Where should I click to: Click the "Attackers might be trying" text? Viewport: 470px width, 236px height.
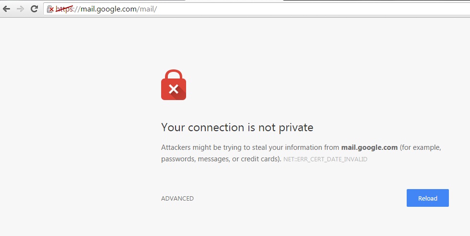pos(197,147)
